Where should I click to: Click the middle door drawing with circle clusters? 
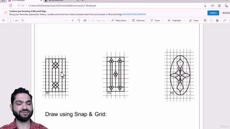pos(116,74)
